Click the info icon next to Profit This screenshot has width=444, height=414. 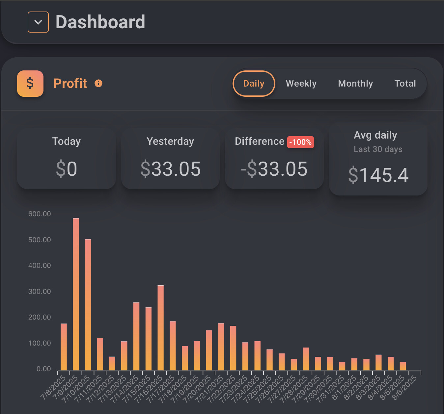(98, 84)
